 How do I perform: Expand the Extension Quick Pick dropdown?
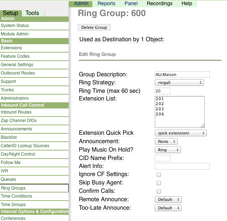pyautogui.click(x=181, y=133)
